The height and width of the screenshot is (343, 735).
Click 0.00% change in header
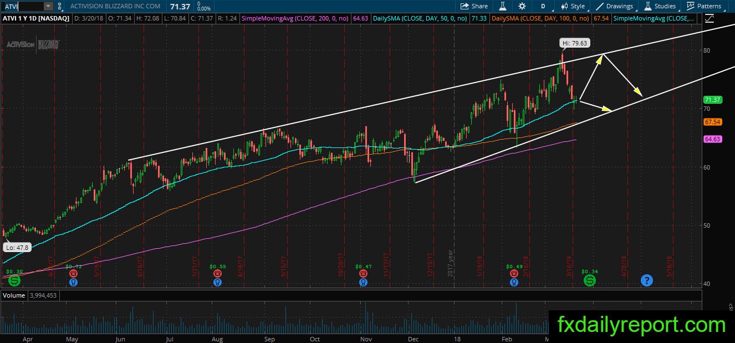point(205,9)
